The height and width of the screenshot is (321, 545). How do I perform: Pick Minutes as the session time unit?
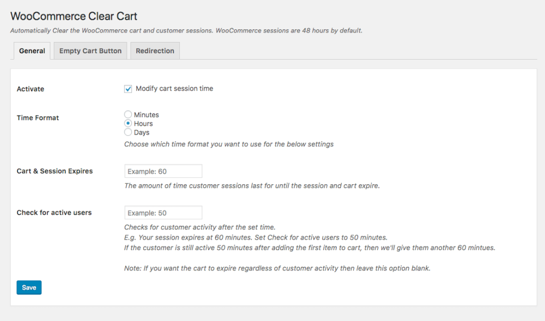[x=128, y=114]
